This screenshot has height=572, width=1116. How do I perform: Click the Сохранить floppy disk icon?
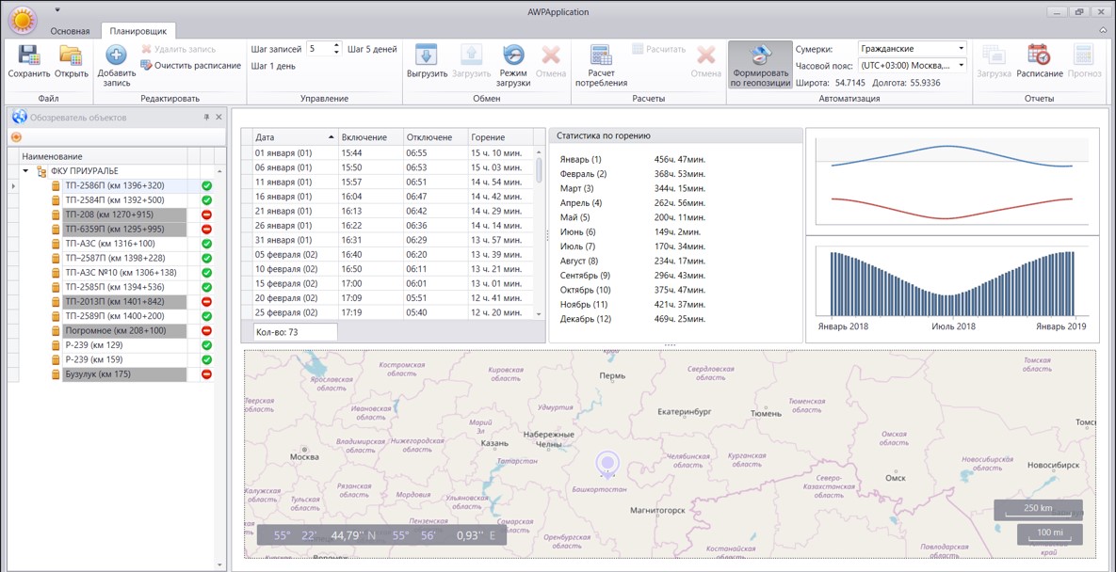28,56
